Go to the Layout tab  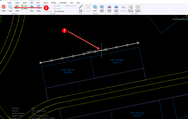coord(45,3)
